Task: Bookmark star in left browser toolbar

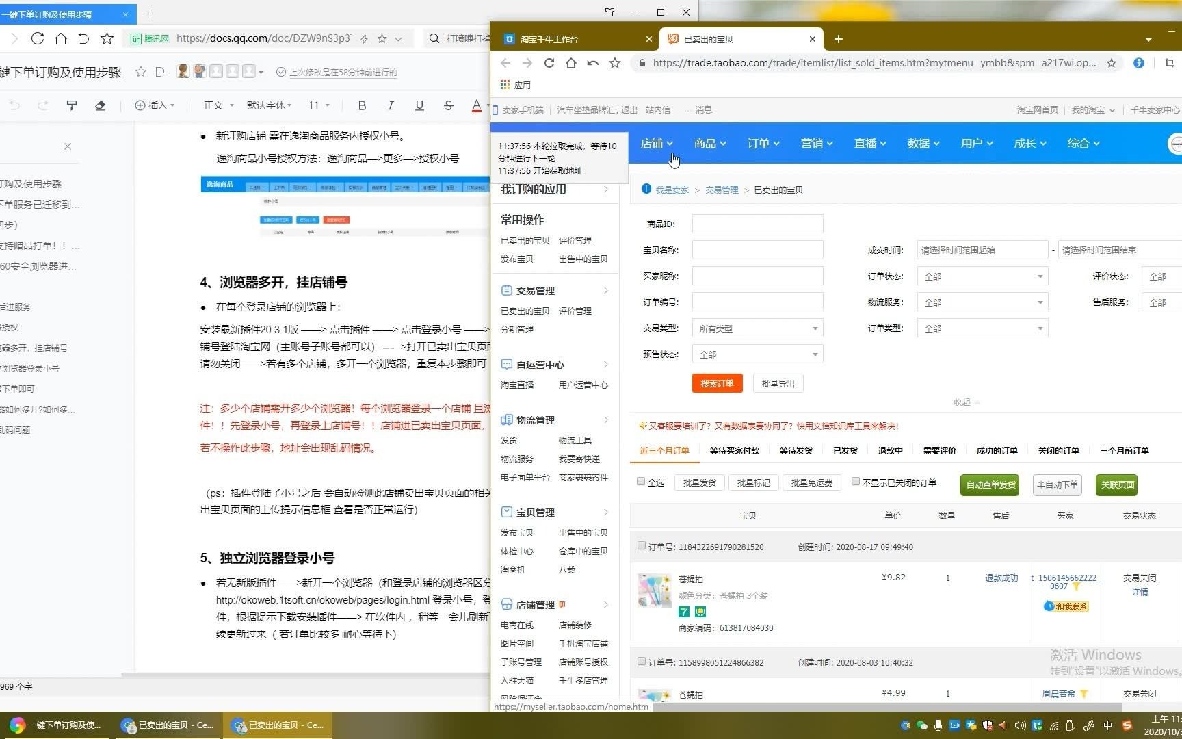Action: point(107,38)
